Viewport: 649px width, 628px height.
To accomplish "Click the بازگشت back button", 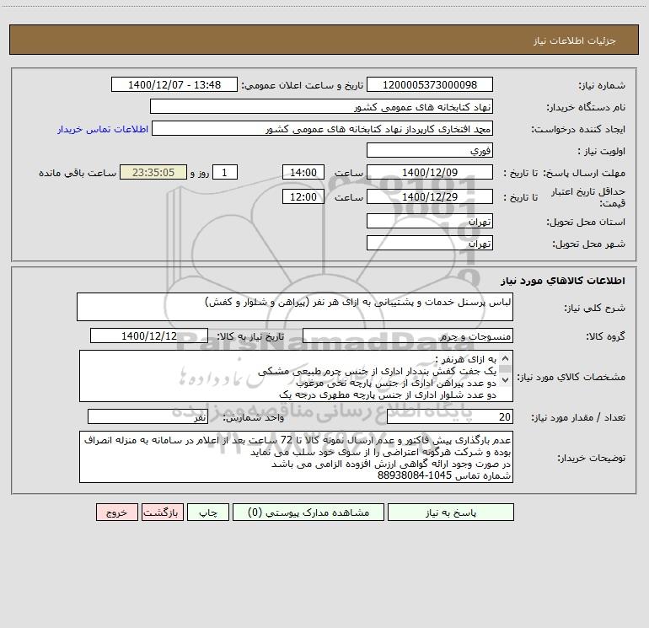I will coord(162,512).
